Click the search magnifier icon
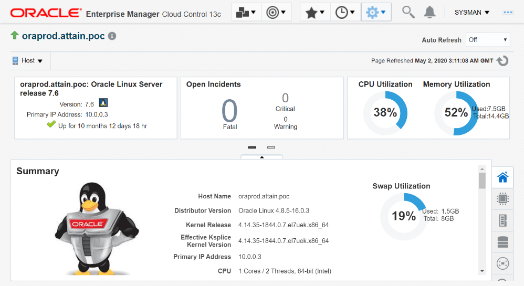 [408, 12]
